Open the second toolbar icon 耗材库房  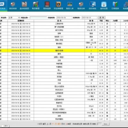click(x=13, y=5)
